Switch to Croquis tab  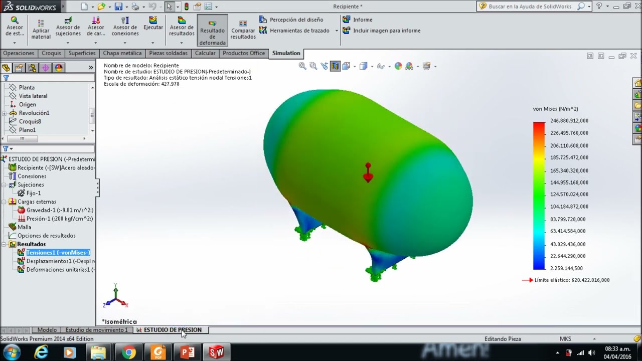(51, 53)
